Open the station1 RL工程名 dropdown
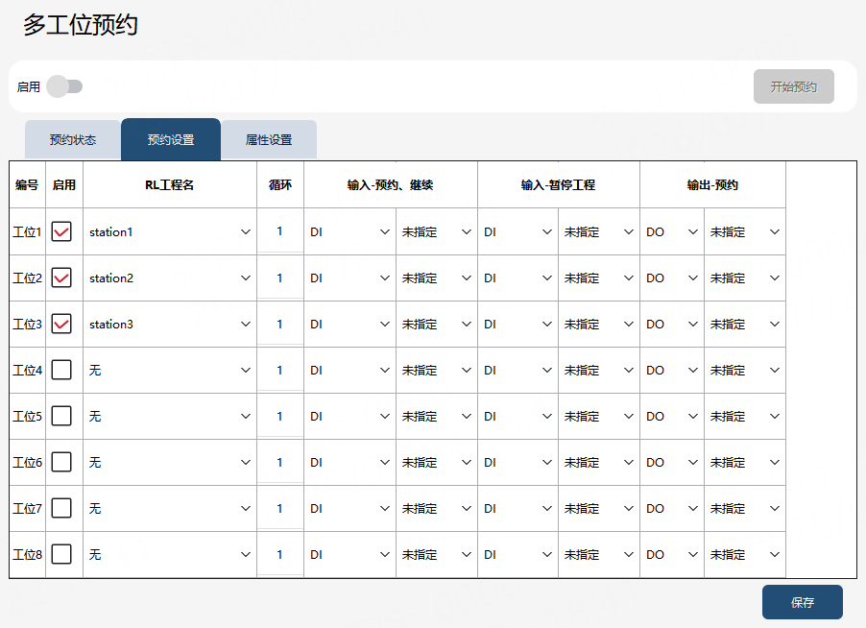 pos(170,232)
